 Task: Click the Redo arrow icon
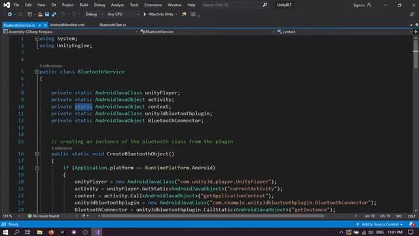74,14
